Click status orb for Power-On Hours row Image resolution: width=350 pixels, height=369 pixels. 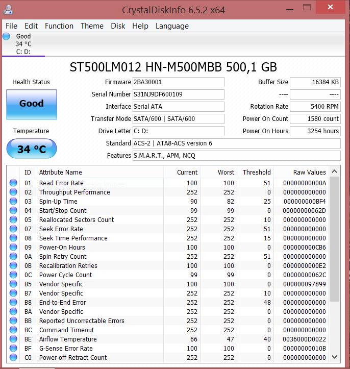(x=13, y=247)
